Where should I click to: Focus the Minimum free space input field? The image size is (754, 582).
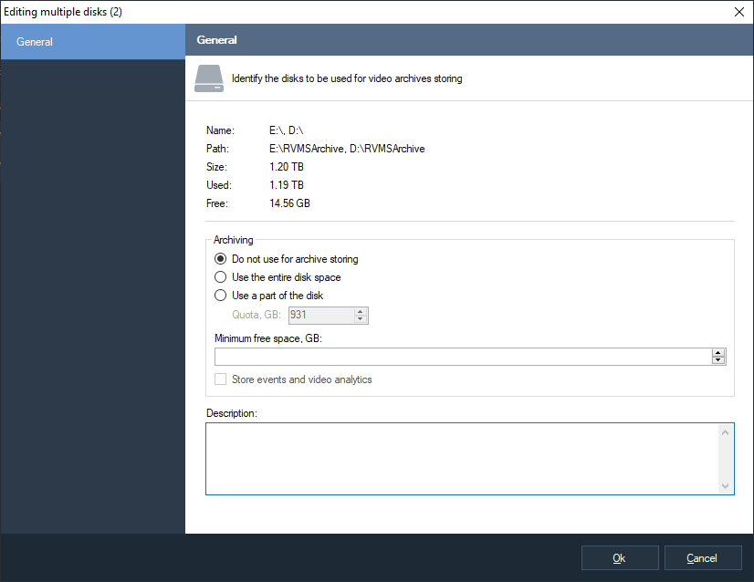click(462, 357)
